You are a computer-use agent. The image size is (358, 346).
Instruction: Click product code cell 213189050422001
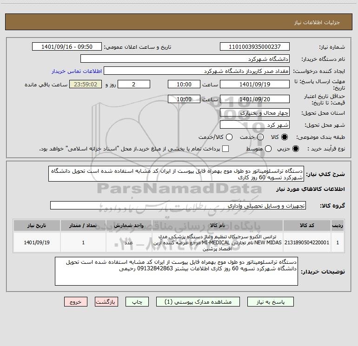[x=307, y=242]
